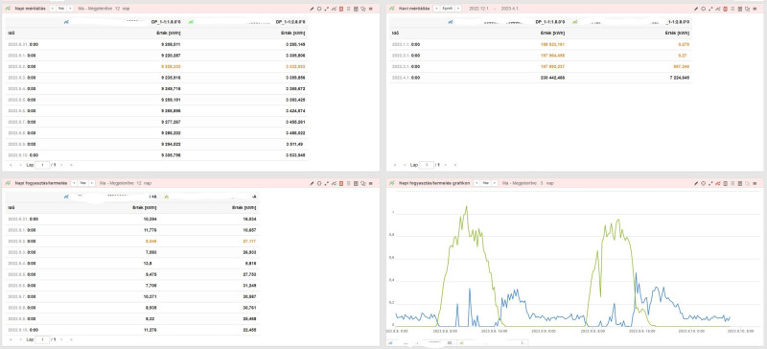The height and width of the screenshot is (349, 767).
Task: Select the 2023.8.31. row in Napi mérőállás table
Action: coord(157,44)
